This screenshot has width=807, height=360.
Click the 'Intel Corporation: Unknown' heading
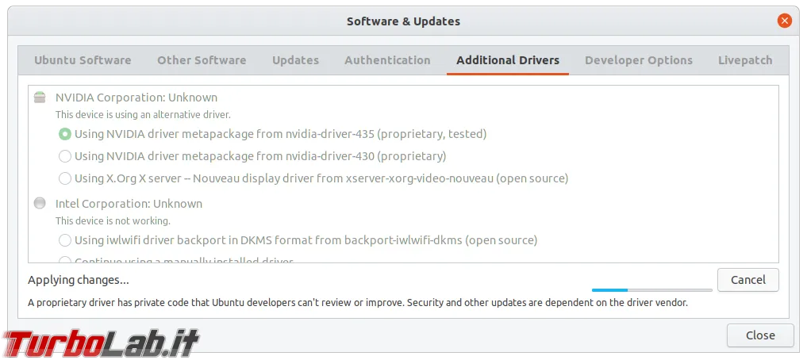tap(129, 204)
